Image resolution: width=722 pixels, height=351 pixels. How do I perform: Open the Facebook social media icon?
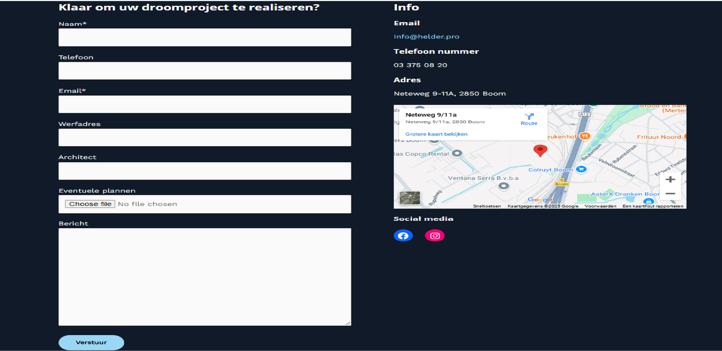(403, 236)
